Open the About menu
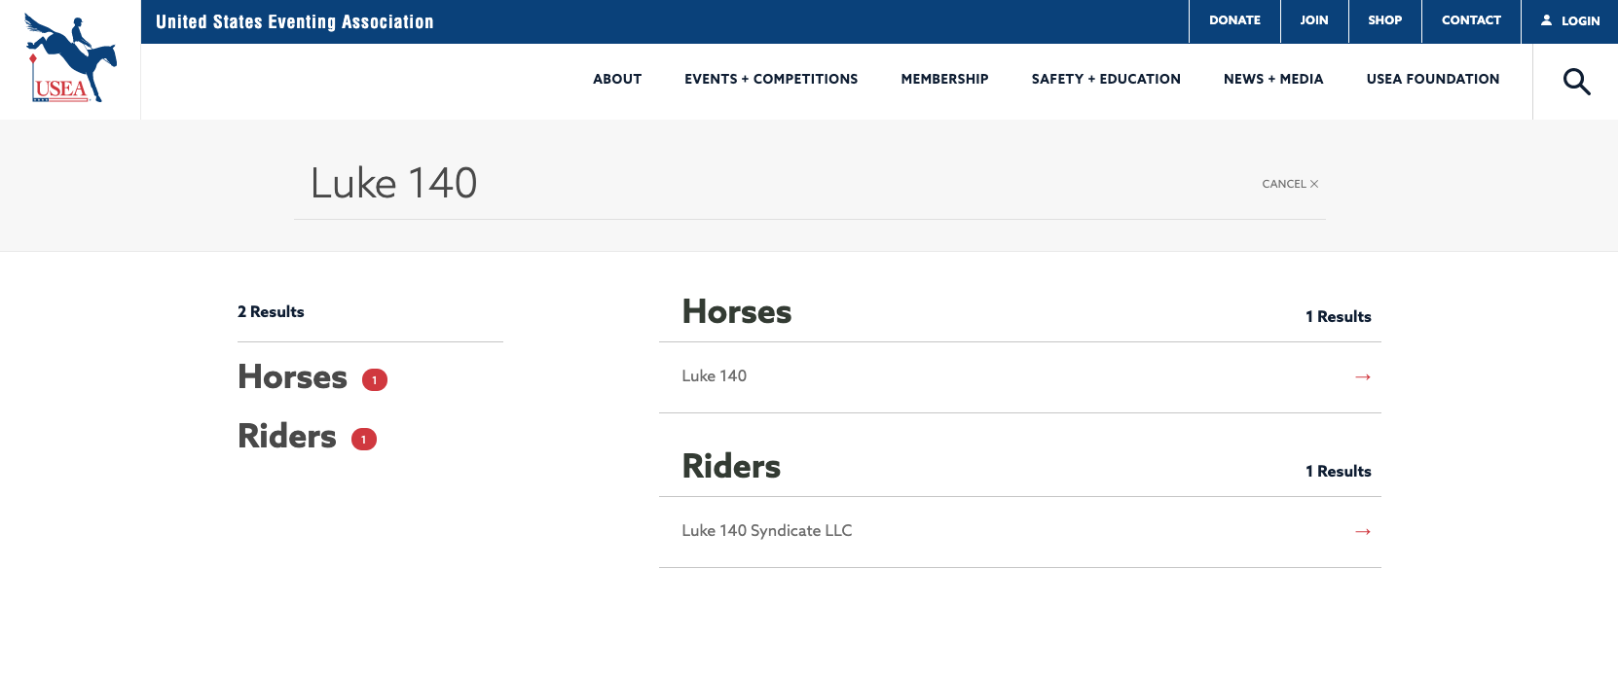 617,80
